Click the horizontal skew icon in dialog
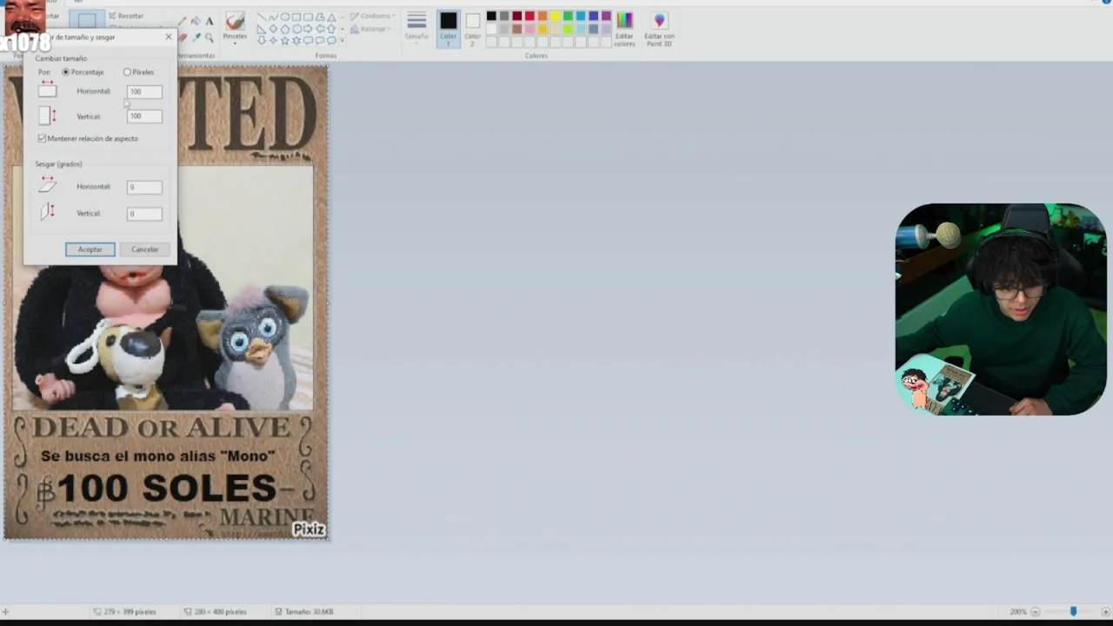 tap(47, 185)
